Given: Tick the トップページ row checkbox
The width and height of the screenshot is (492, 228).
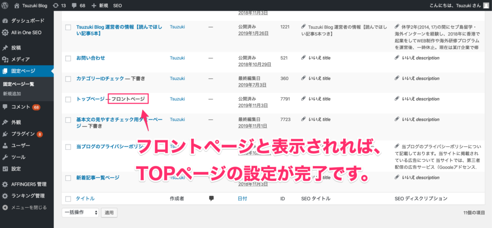Looking at the screenshot, I should click(68, 99).
